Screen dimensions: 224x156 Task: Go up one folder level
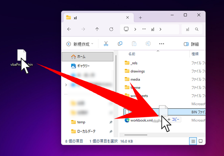(x=97, y=29)
